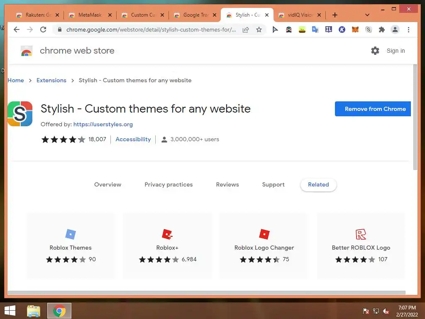This screenshot has width=425, height=319.
Task: Click Remove from Chrome button
Action: (x=373, y=109)
